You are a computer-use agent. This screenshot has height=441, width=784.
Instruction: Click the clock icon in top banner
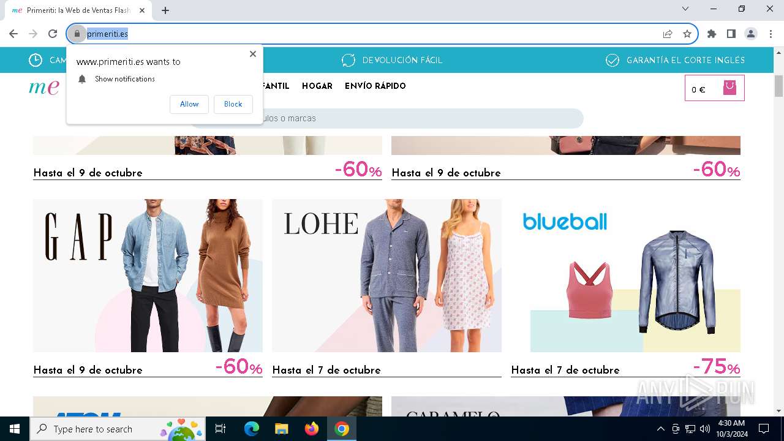click(36, 60)
